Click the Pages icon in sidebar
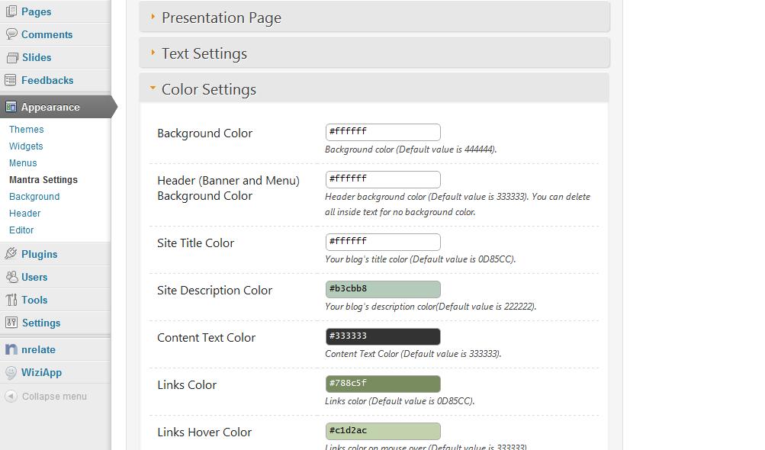 pyautogui.click(x=11, y=11)
